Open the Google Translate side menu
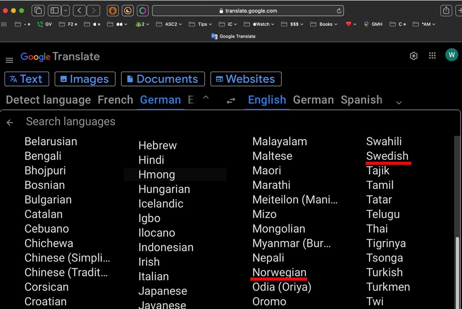This screenshot has height=309, width=462. (9, 60)
